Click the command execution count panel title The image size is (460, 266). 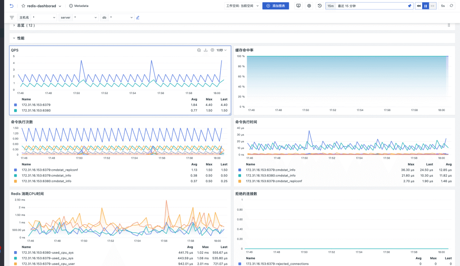[x=22, y=122]
